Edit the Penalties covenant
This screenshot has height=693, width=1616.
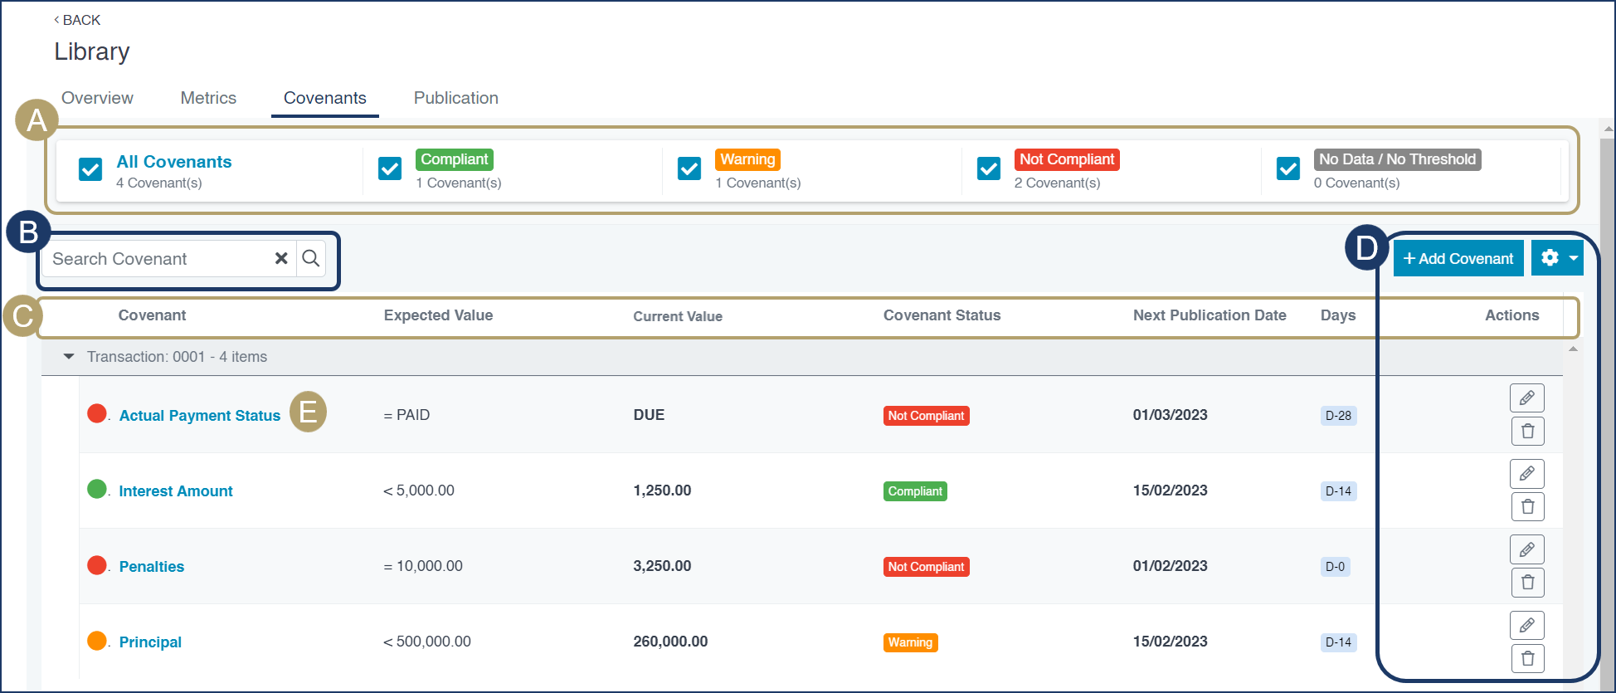pos(1526,549)
